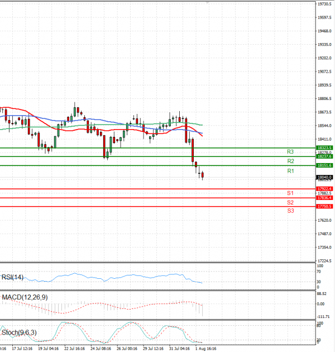Click the 70 level on RSI scale
Viewport: 335px width, 352px height.
click(319, 272)
